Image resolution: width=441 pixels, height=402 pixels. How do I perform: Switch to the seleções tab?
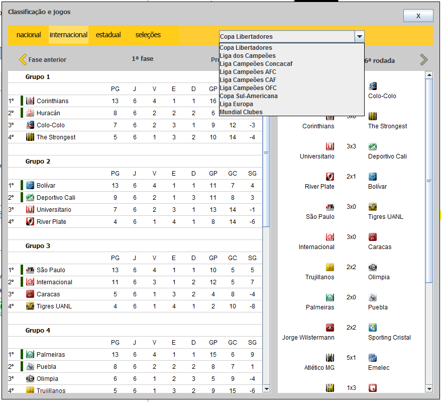(x=148, y=35)
